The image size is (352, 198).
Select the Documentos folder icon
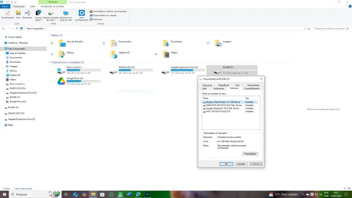coord(114,43)
